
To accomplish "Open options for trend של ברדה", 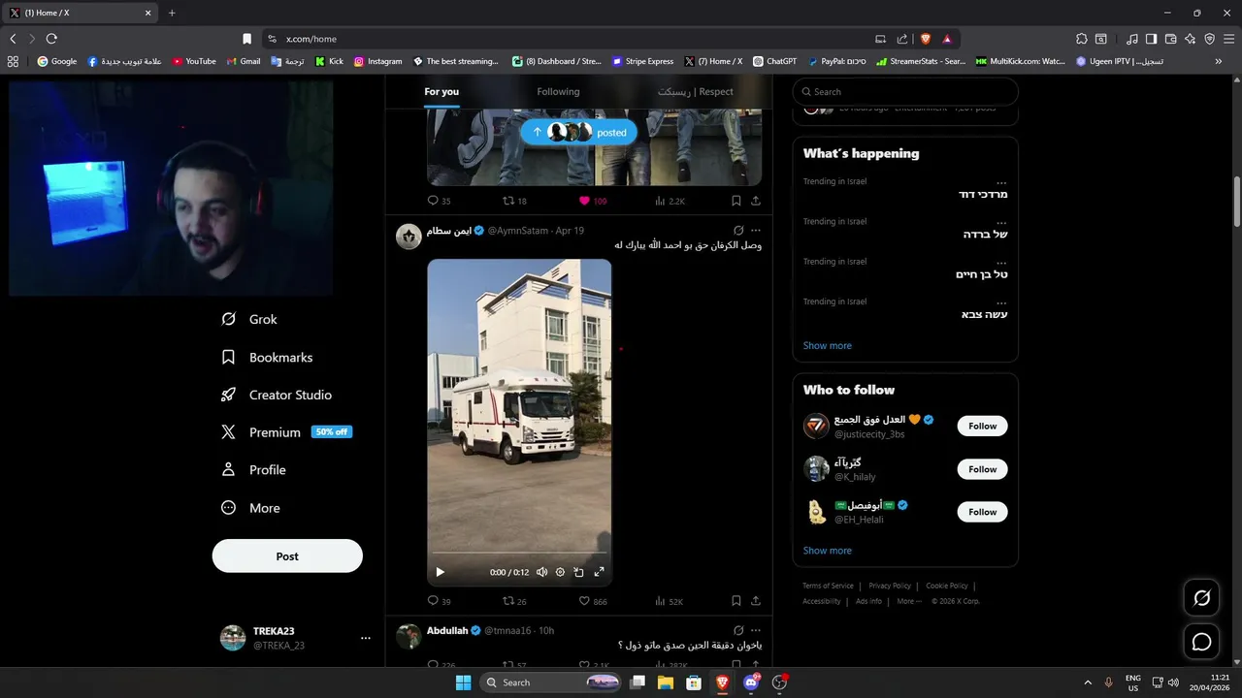I will 1001,221.
